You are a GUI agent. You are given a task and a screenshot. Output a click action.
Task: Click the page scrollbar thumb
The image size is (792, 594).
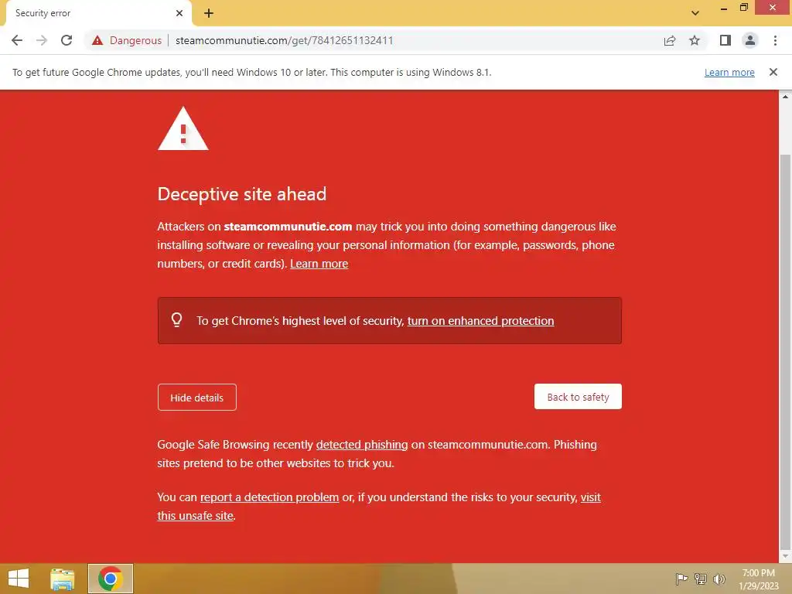(x=785, y=352)
